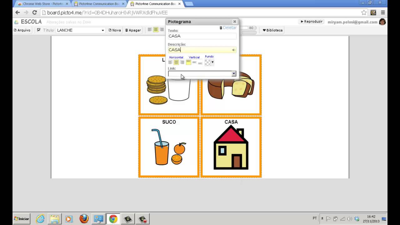The width and height of the screenshot is (400, 225).
Task: Open a new Chrome tab
Action: (189, 4)
